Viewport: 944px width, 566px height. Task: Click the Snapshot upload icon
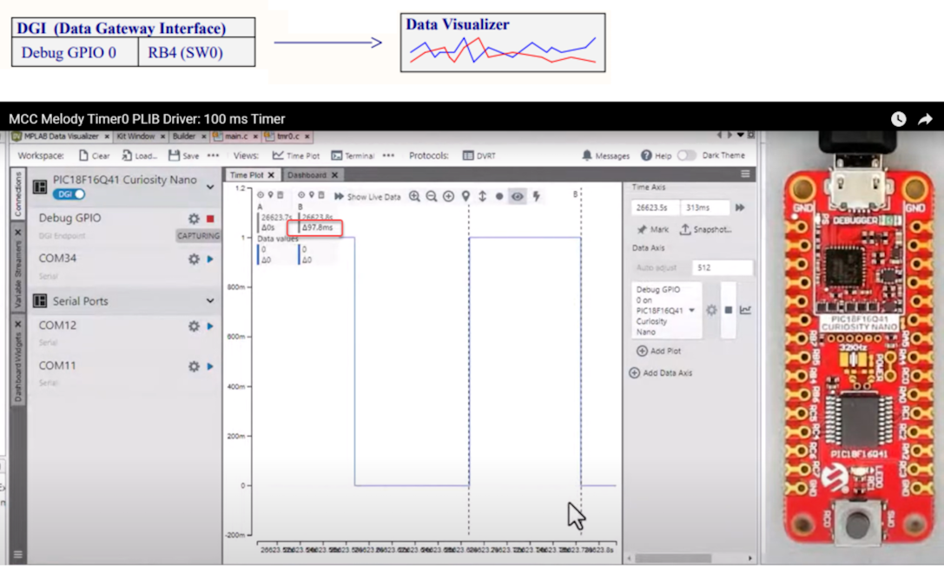684,229
